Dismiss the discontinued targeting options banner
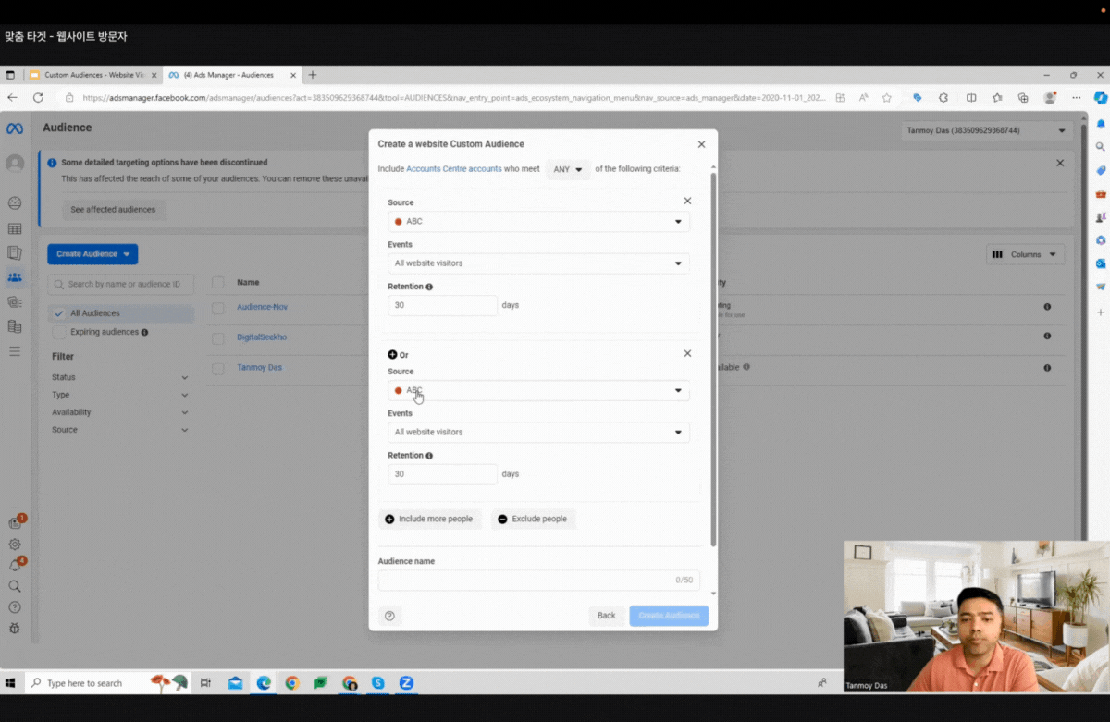 click(1060, 163)
